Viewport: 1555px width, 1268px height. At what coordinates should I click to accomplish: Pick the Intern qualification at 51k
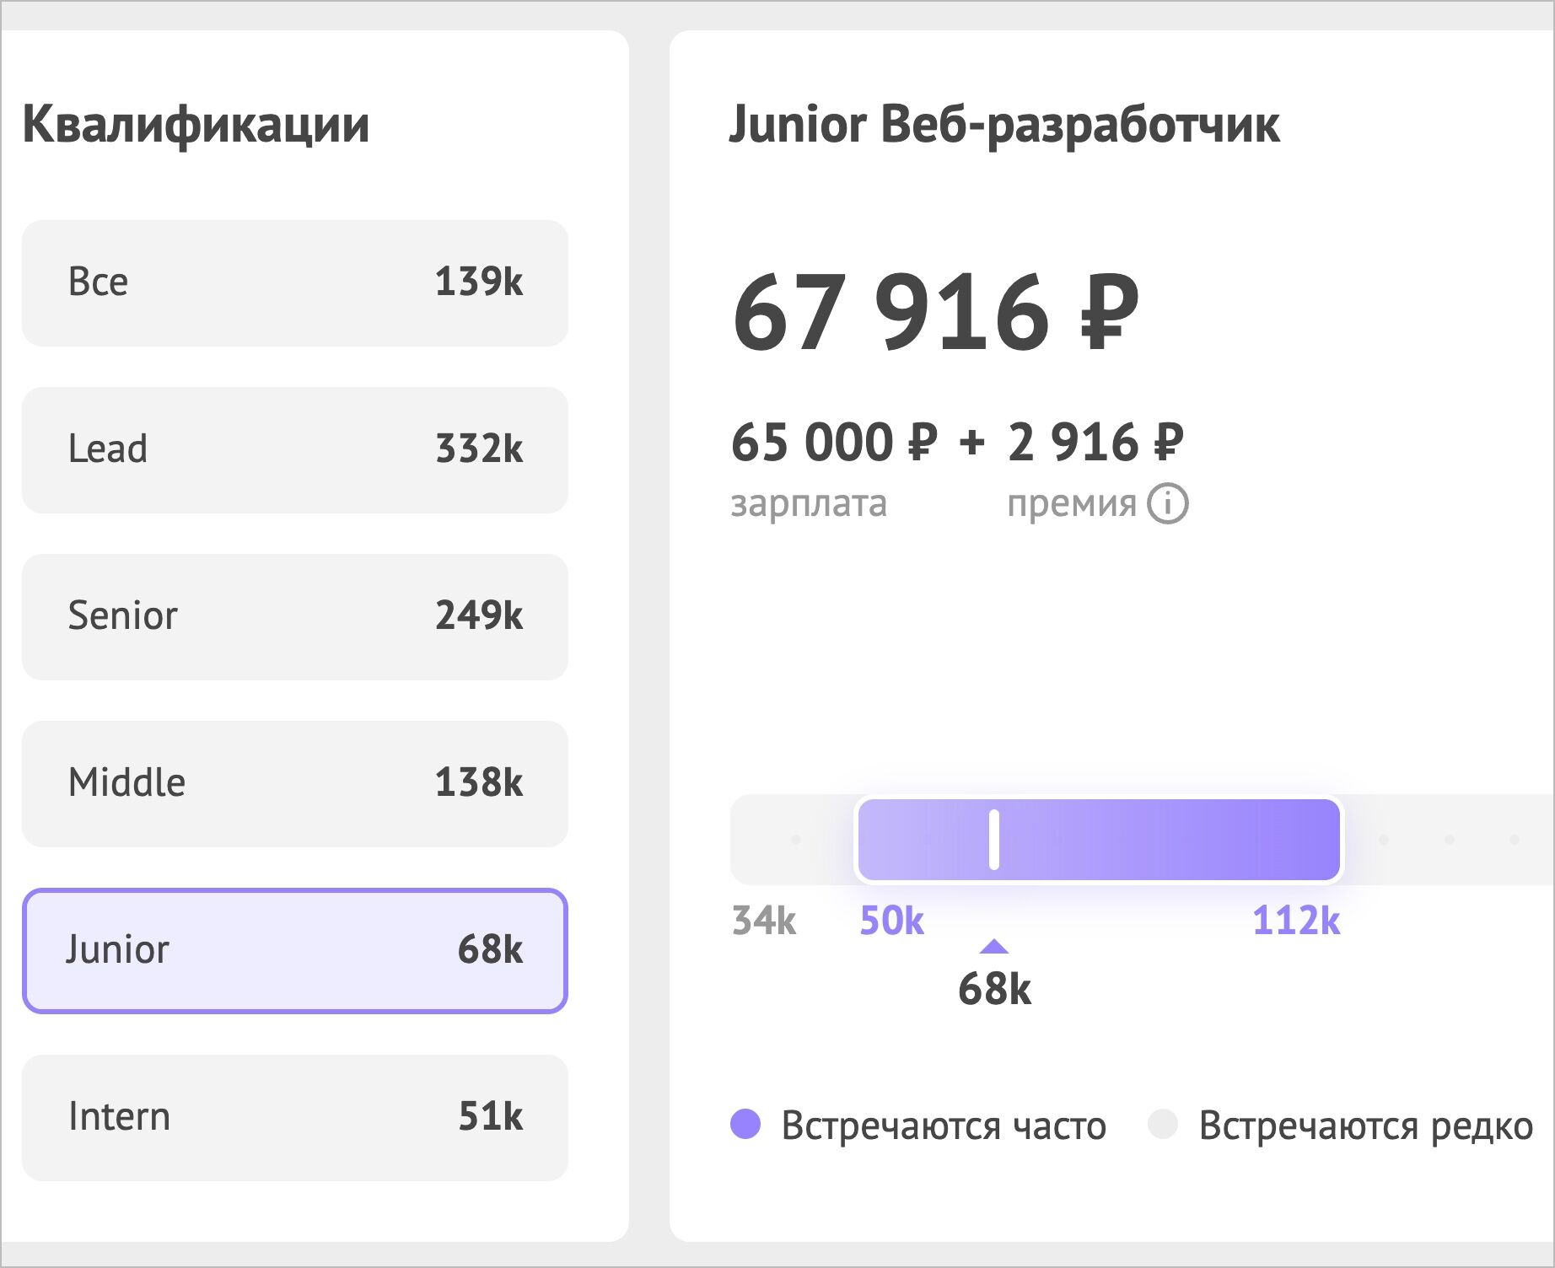click(295, 1117)
